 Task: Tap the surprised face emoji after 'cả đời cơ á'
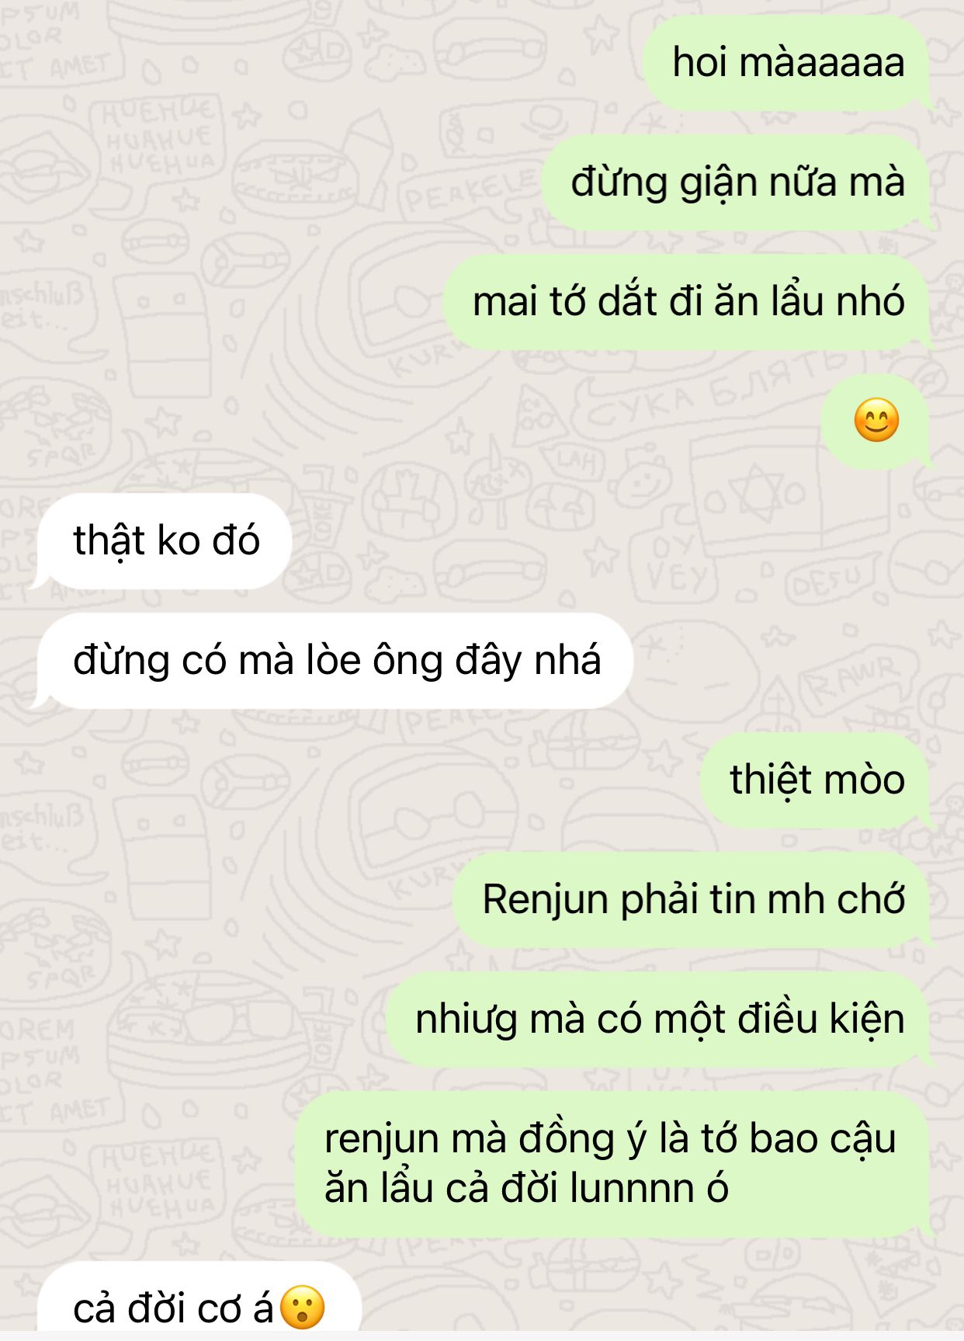tap(302, 1308)
